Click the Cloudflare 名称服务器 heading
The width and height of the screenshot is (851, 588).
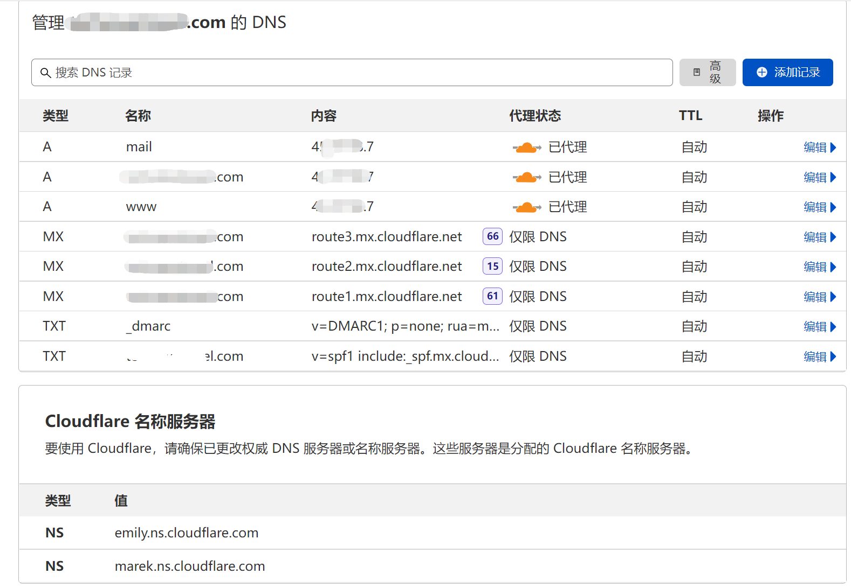tap(131, 421)
